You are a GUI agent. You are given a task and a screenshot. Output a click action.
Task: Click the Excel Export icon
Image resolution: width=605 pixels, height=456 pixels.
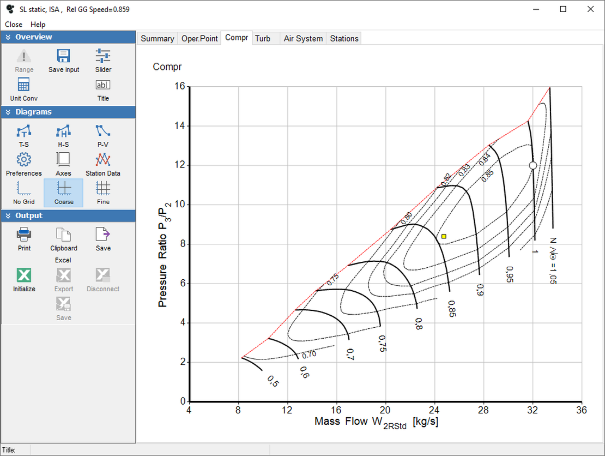64,275
